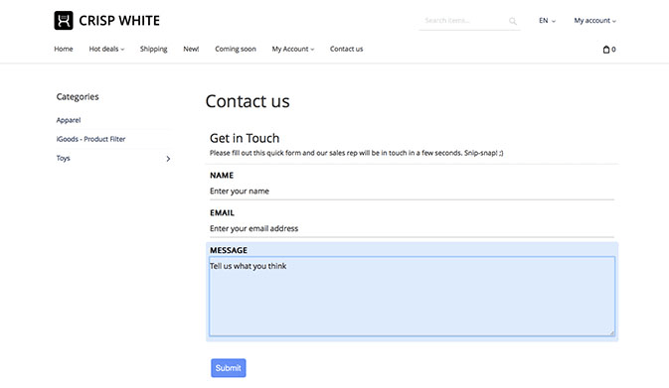This screenshot has height=388, width=669.
Task: Expand the Toys category chevron
Action: pos(168,159)
